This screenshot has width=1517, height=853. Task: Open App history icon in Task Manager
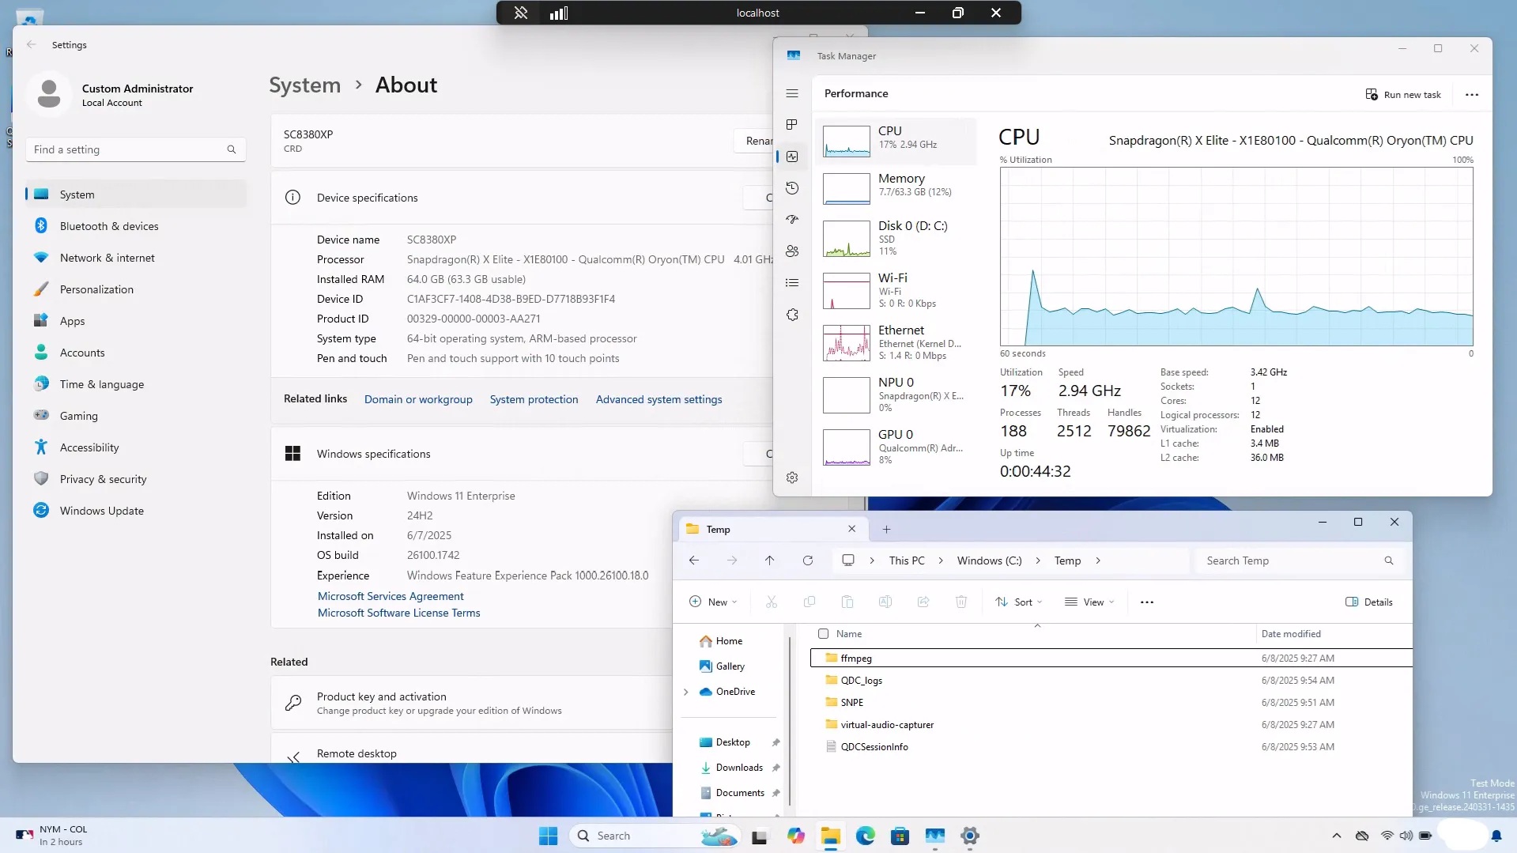tap(792, 188)
